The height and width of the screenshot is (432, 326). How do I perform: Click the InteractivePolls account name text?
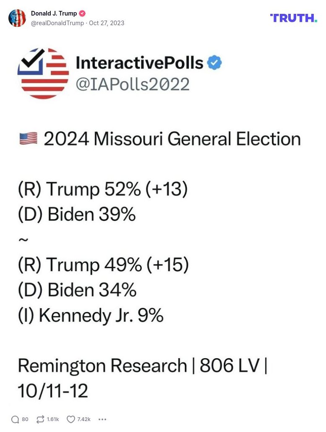click(139, 63)
